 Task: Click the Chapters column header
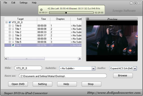tap(60, 19)
